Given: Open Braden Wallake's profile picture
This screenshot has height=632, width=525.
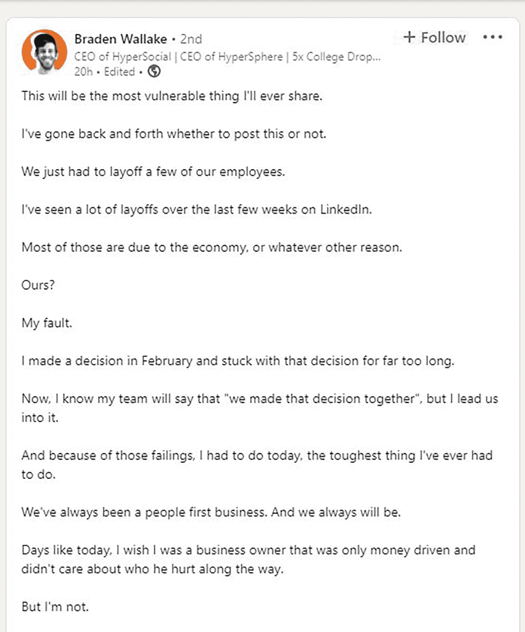Looking at the screenshot, I should (x=44, y=52).
